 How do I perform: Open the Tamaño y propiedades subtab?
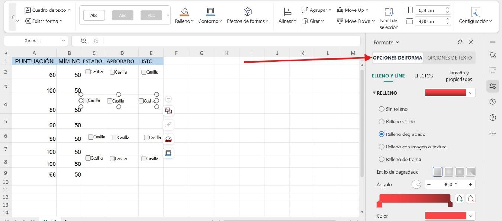(x=459, y=76)
